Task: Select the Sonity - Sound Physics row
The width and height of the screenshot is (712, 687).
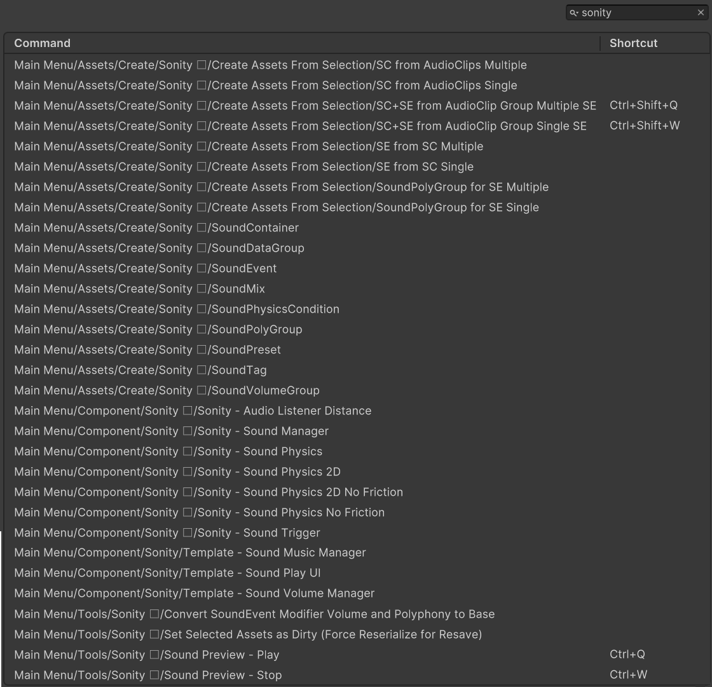Action: tap(356, 451)
